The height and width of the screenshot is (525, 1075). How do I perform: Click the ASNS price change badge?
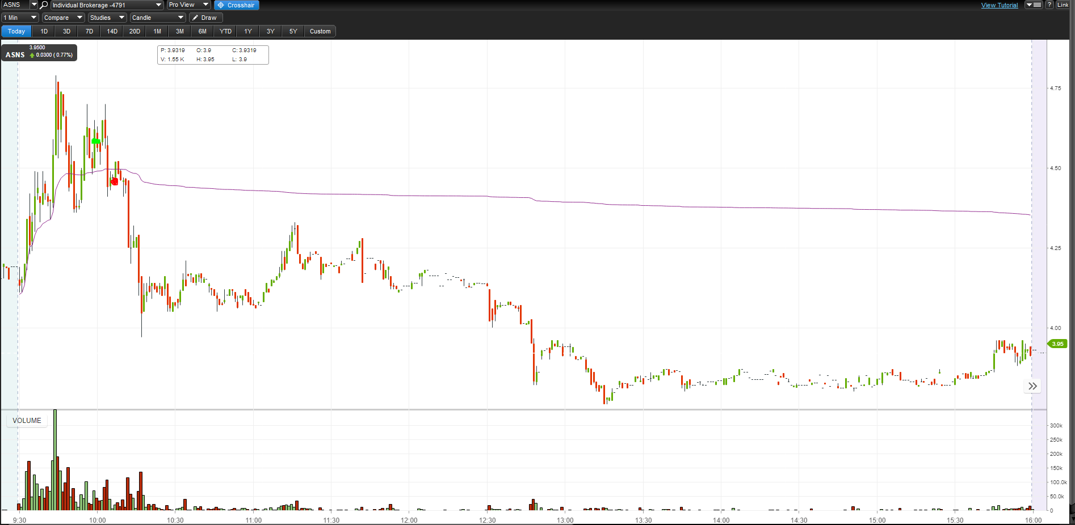coord(39,53)
